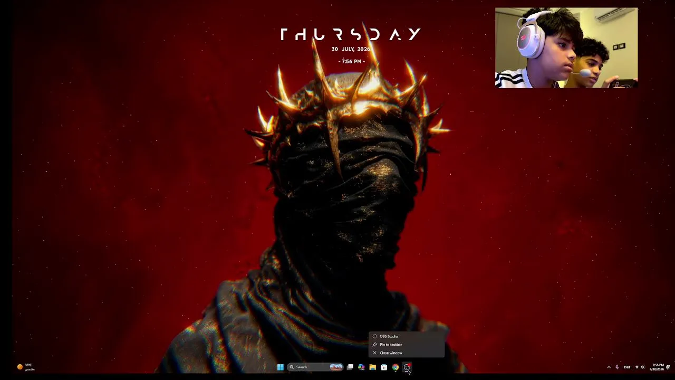
Task: Open the clock showing 7:56 PM
Action: pyautogui.click(x=657, y=367)
